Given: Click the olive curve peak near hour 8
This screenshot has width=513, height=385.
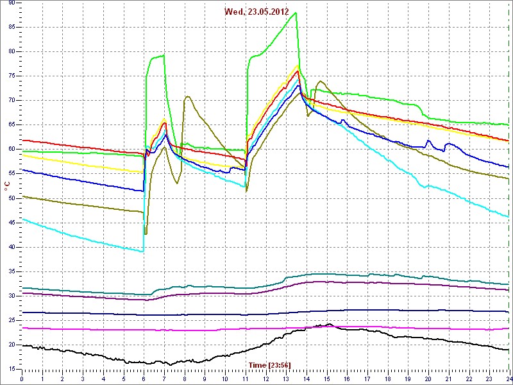Looking at the screenshot, I should [187, 96].
